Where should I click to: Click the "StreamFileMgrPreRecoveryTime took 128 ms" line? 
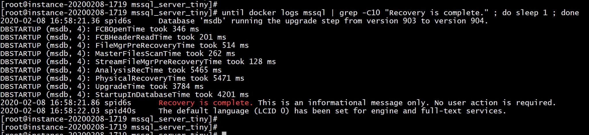pyautogui.click(x=185, y=62)
